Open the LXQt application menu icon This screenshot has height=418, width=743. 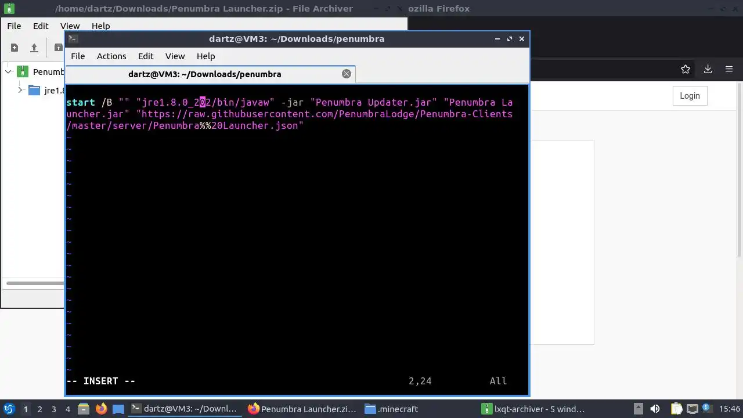pyautogui.click(x=9, y=409)
